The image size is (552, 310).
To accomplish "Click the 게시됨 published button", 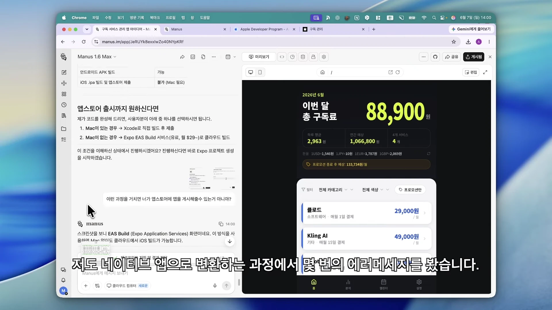I will click(x=474, y=57).
